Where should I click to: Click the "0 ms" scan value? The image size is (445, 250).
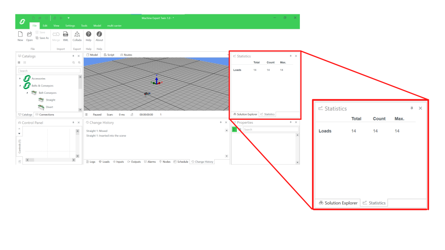(122, 115)
